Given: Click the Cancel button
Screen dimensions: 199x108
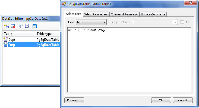Looking at the screenshot, I should tap(183, 100).
